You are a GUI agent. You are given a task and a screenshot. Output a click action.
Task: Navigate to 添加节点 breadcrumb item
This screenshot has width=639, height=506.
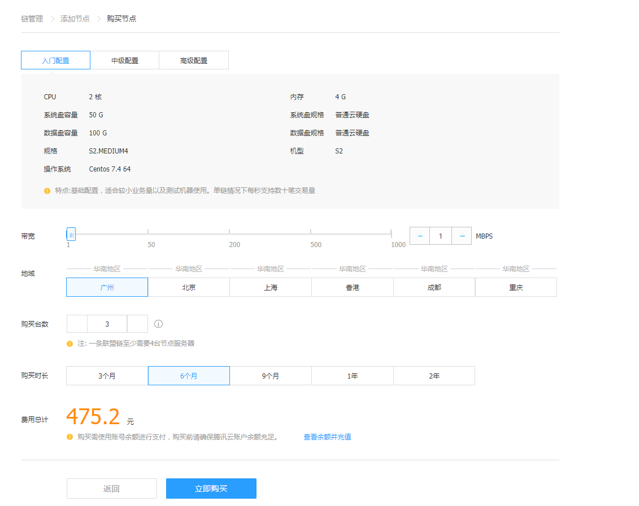(75, 19)
